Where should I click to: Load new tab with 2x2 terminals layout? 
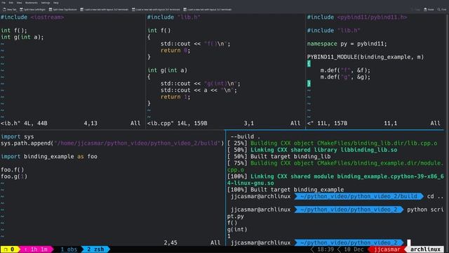[x=105, y=9]
